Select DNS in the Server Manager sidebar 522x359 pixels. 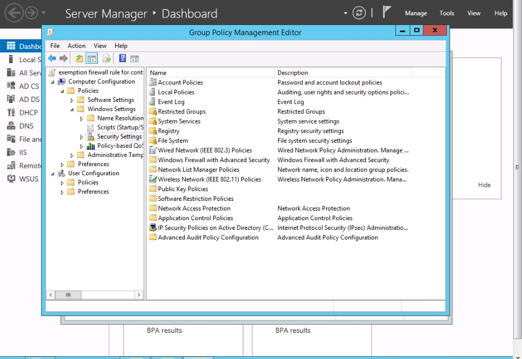point(26,126)
